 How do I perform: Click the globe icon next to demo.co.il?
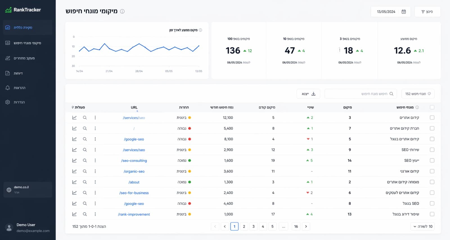tap(9, 190)
